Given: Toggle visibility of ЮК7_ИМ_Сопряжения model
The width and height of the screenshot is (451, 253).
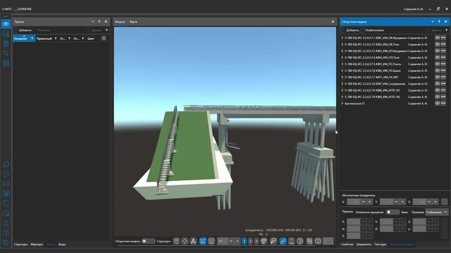Looking at the screenshot, I should coord(437,84).
